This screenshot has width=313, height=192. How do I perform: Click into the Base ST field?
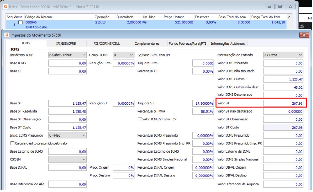click(x=68, y=103)
